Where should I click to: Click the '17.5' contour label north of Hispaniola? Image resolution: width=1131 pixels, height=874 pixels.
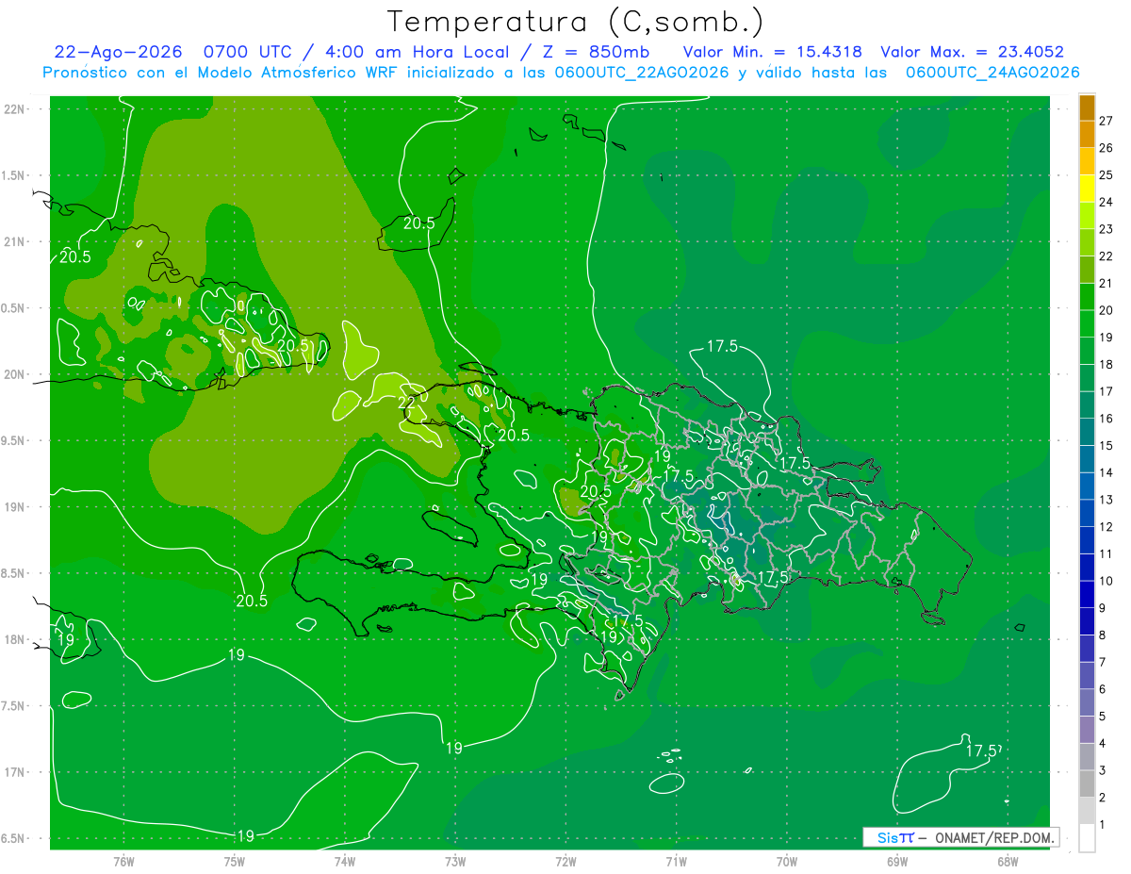point(723,347)
